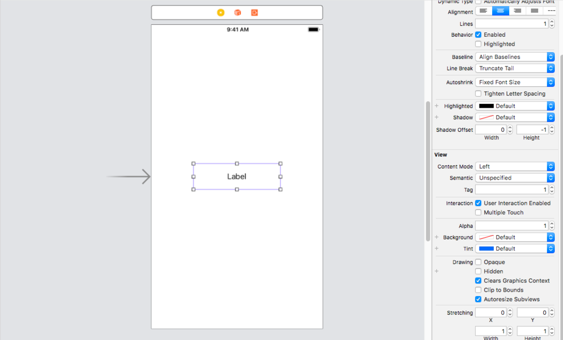Viewport: 563px width, 340px height.
Task: Click the Lines stepper
Action: point(552,24)
